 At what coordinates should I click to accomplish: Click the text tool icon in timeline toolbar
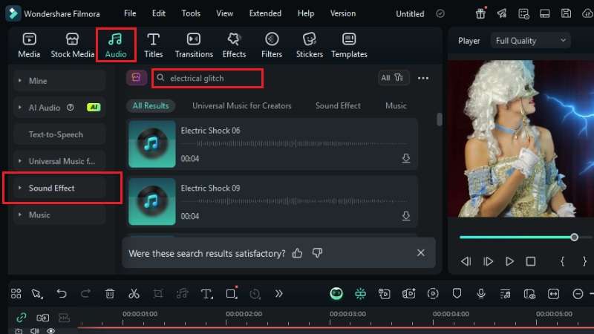tap(206, 293)
